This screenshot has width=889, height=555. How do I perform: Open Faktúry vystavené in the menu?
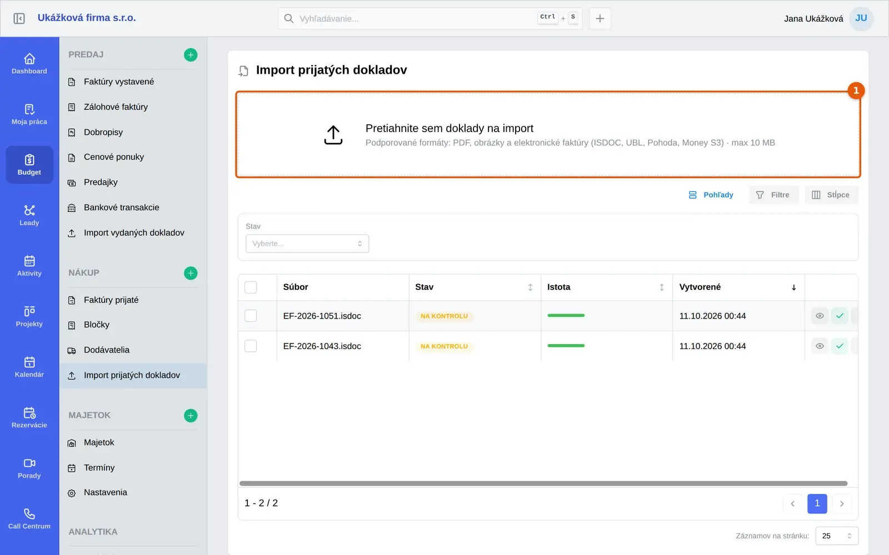[133, 82]
